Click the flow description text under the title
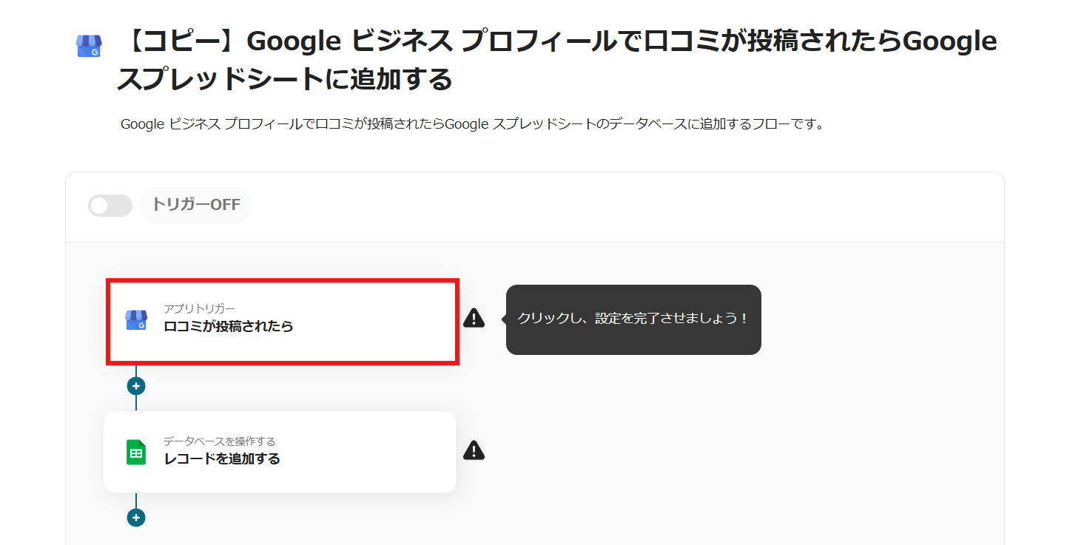 472,124
